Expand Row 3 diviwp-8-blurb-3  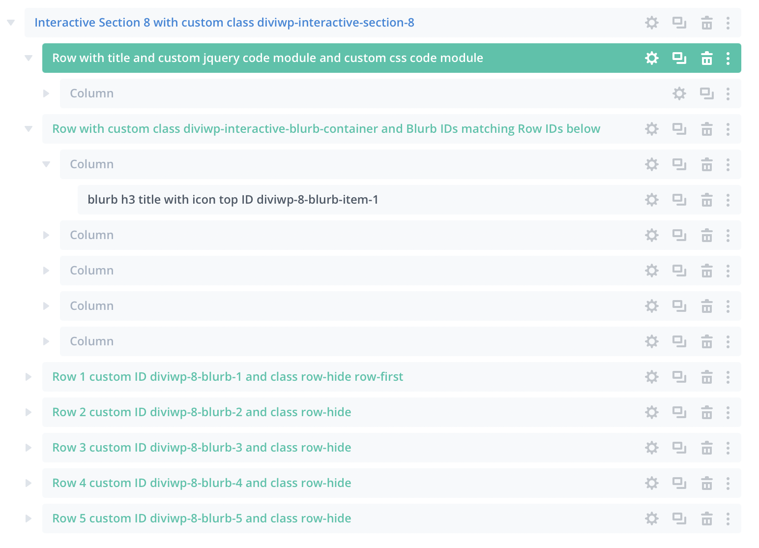29,448
